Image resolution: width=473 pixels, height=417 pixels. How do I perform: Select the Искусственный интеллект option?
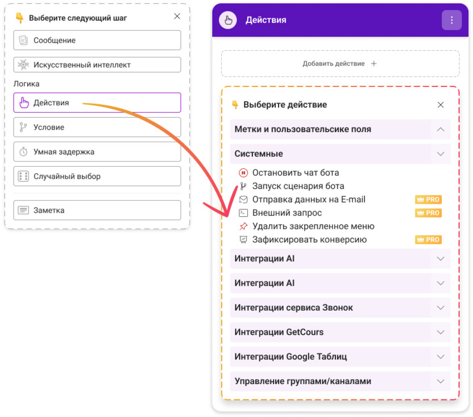[97, 64]
